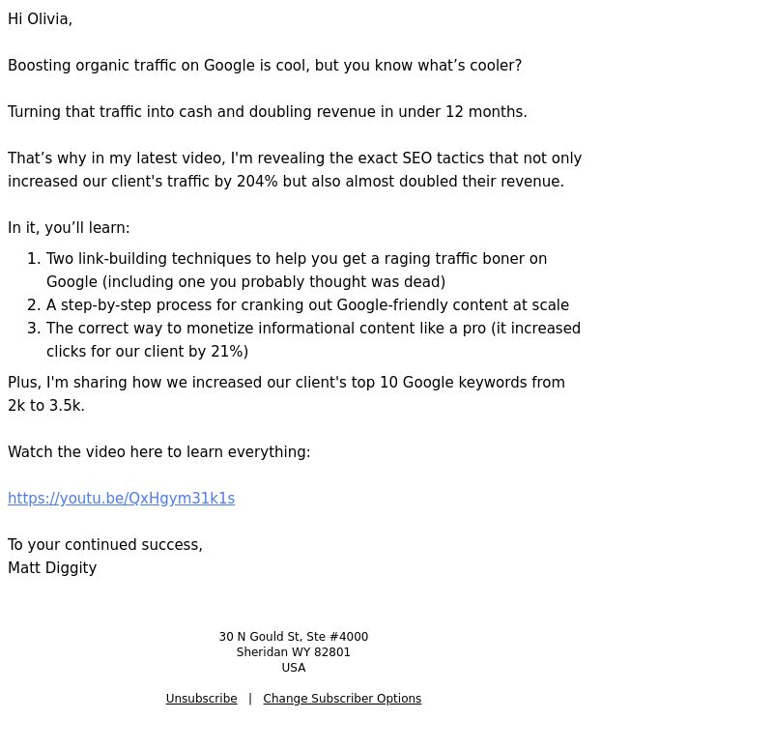Click the 'Google (including one you probably' line
This screenshot has height=748, width=773.
(245, 282)
